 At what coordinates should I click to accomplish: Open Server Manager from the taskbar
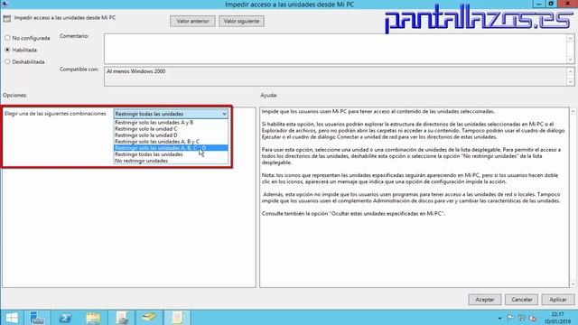pos(37,318)
